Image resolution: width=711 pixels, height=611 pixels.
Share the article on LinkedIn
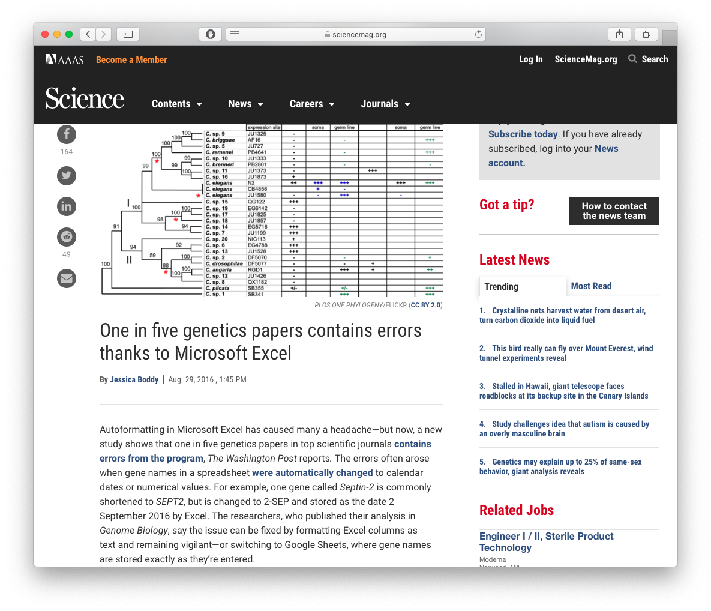click(x=66, y=206)
